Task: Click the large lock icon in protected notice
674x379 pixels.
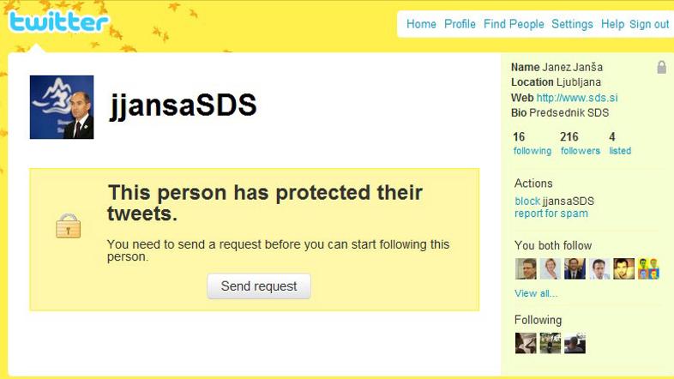Action: click(x=68, y=226)
